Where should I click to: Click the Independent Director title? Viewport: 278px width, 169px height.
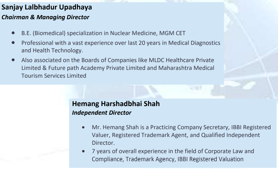tap(102, 113)
